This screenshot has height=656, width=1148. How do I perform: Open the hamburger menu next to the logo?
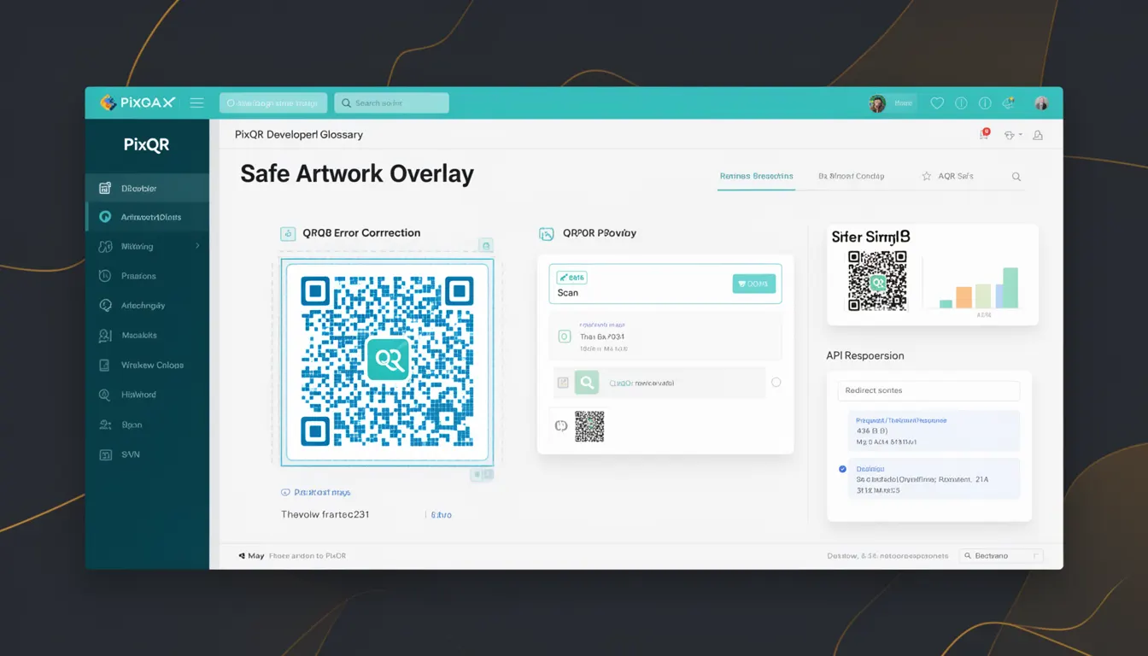196,102
